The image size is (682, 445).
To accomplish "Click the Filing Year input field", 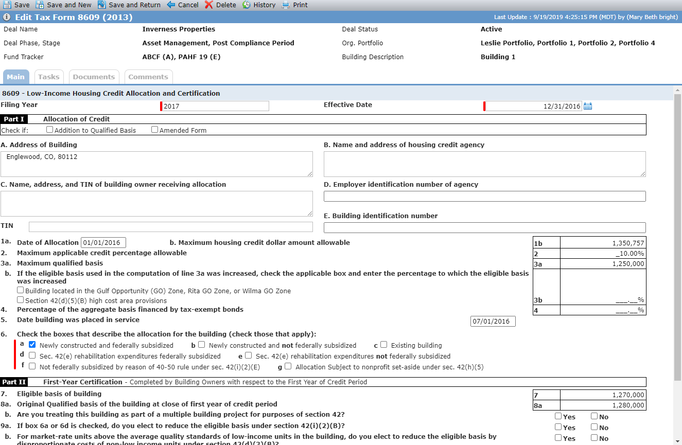I will 215,106.
